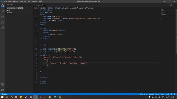This screenshot has width=177, height=99.
Task: Select the index.html editor tab
Action: point(39,5)
